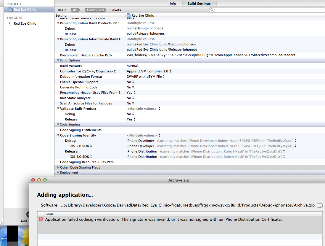Collapse the Code Signing section

pyautogui.click(x=58, y=124)
